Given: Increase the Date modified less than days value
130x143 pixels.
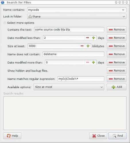Looking at the screenshot, I should click(x=94, y=38).
